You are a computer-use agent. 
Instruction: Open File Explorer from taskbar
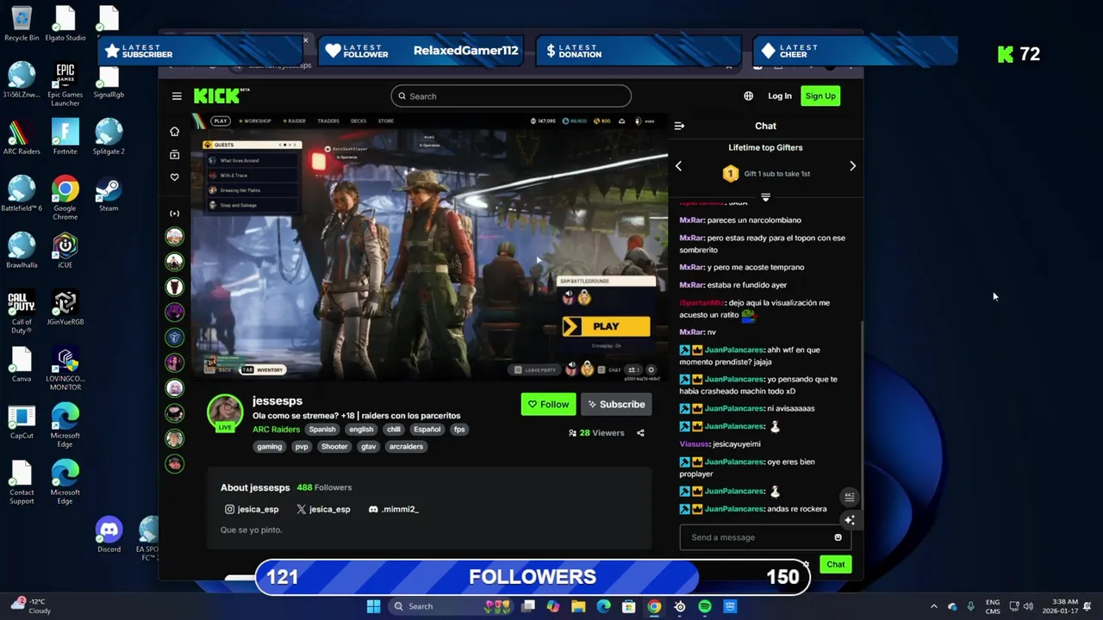(578, 606)
